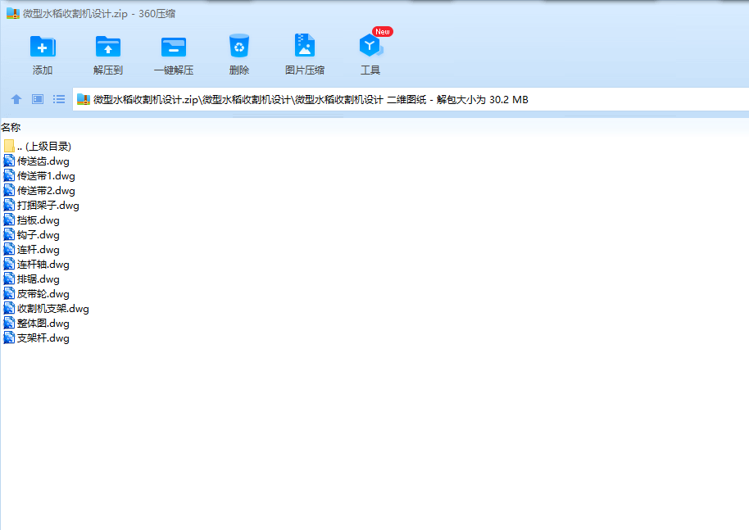749x530 pixels.
Task: Select file 皮带轮.dwg
Action: click(x=36, y=293)
